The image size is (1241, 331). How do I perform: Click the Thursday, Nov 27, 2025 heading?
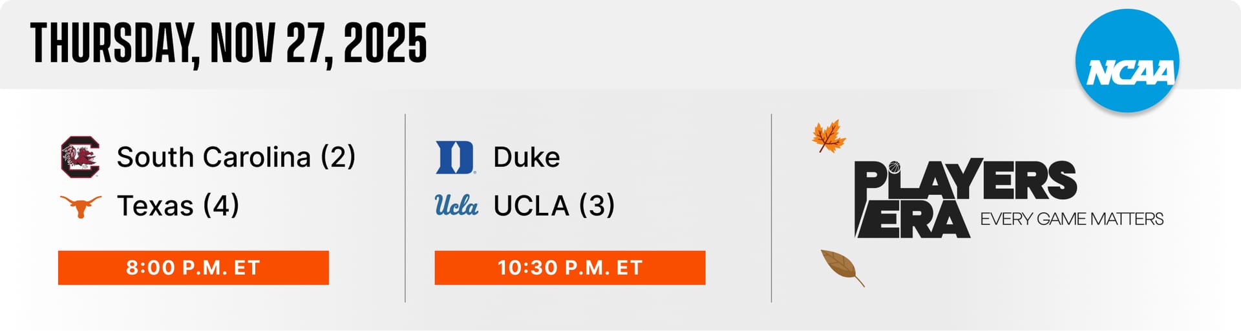(x=228, y=44)
